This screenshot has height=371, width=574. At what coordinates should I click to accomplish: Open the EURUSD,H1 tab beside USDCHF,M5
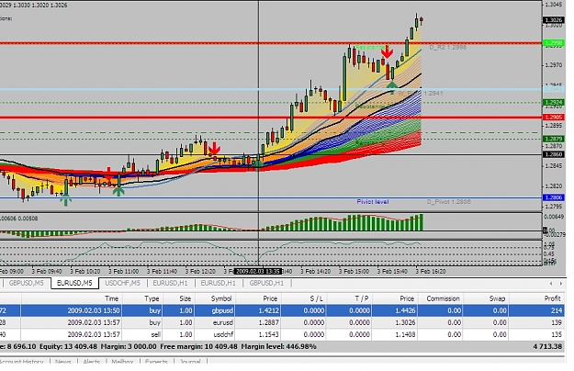click(x=170, y=283)
